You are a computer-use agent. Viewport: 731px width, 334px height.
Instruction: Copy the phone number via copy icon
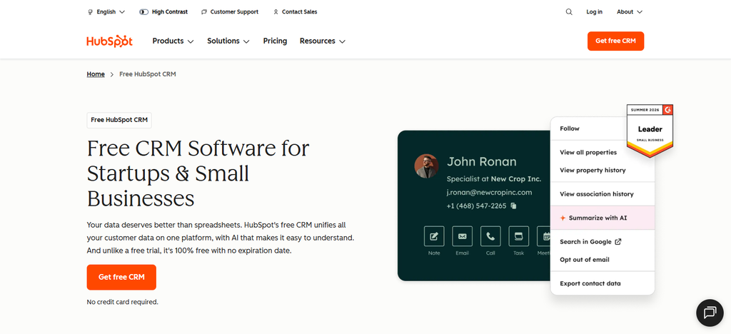(513, 206)
